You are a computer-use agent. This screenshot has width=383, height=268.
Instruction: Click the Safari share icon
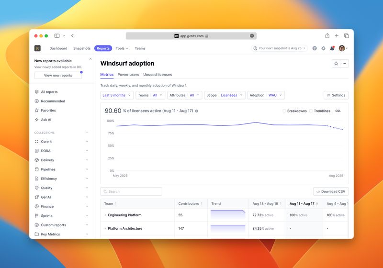(x=327, y=36)
